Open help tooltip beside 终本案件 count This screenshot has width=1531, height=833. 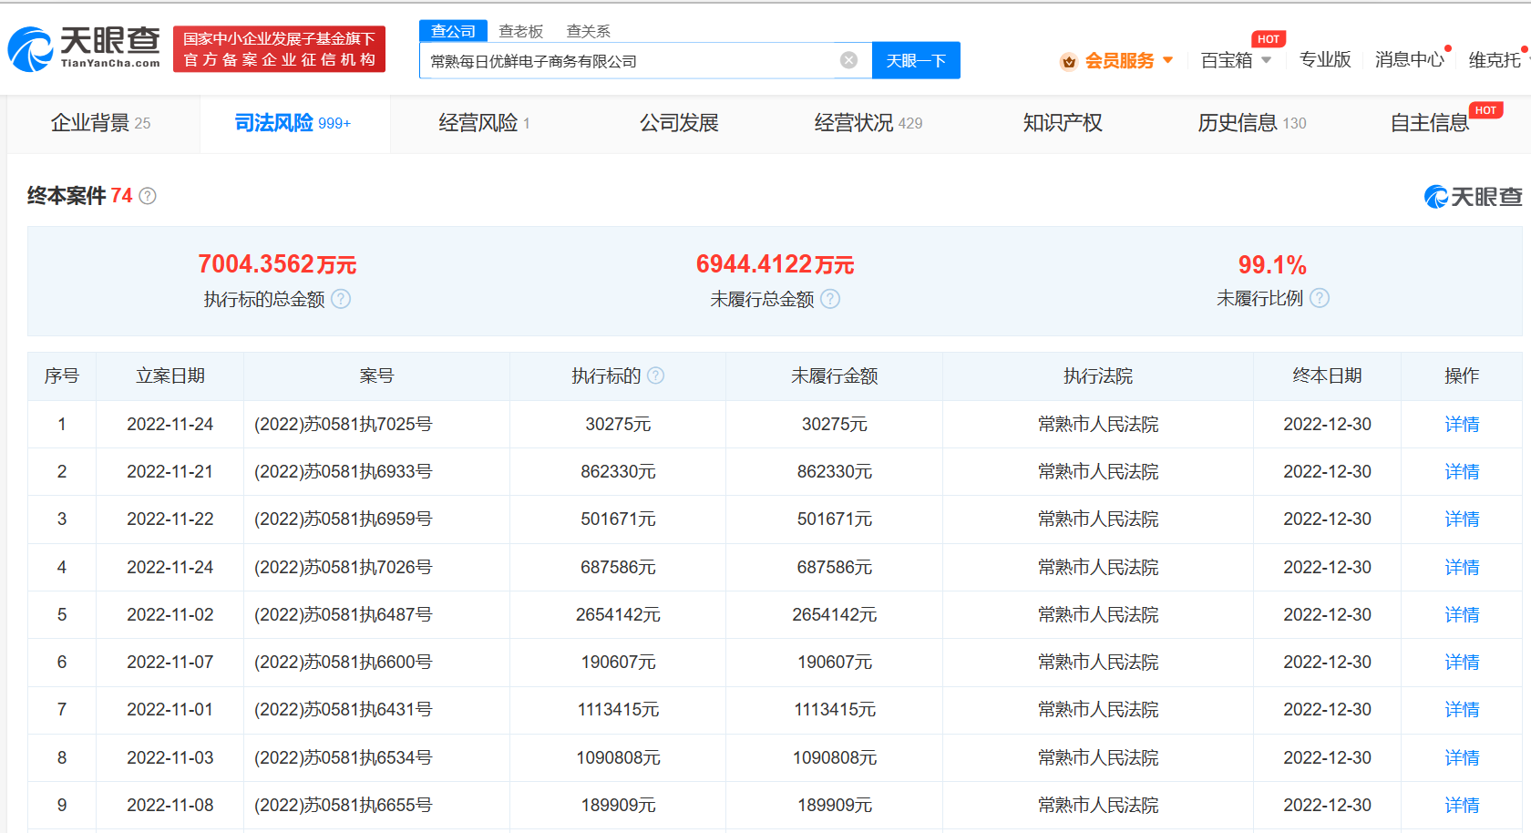click(148, 195)
